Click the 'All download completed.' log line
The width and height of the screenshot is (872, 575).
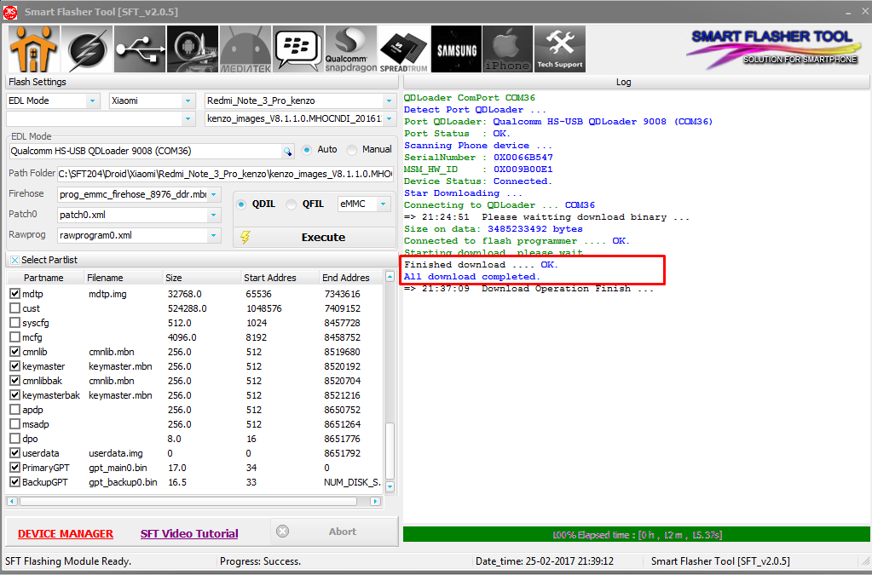tap(471, 277)
